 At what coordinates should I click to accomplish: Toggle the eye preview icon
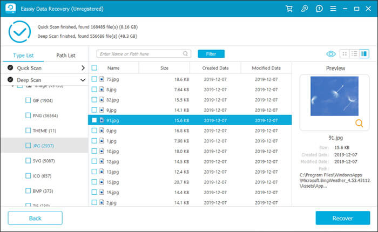(x=331, y=54)
